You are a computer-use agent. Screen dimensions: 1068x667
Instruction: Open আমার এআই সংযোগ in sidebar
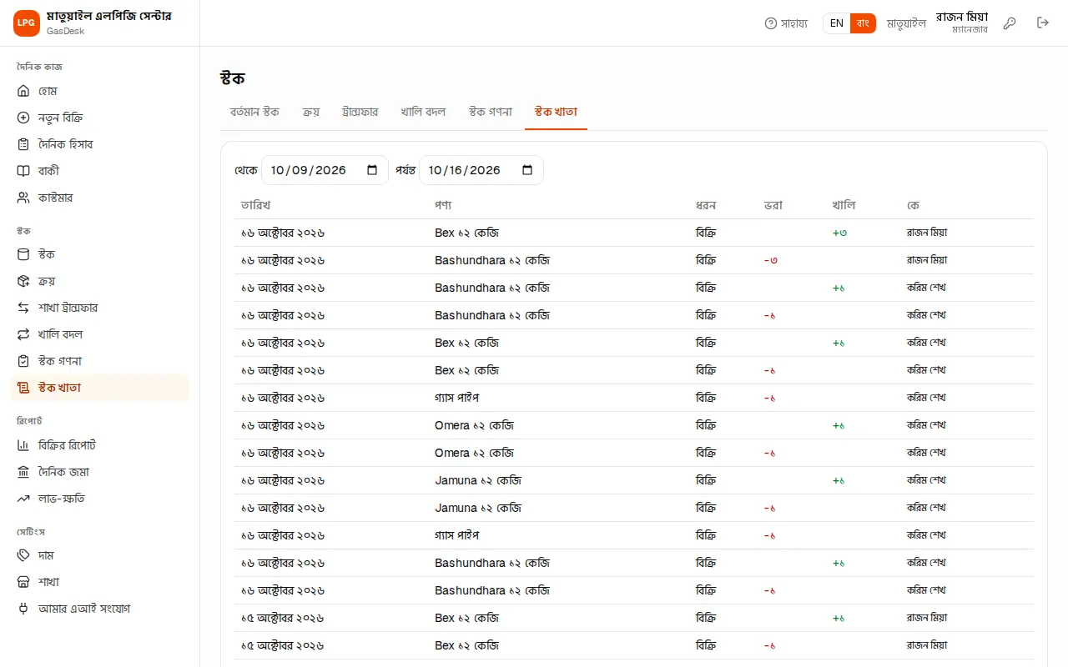[99, 609]
